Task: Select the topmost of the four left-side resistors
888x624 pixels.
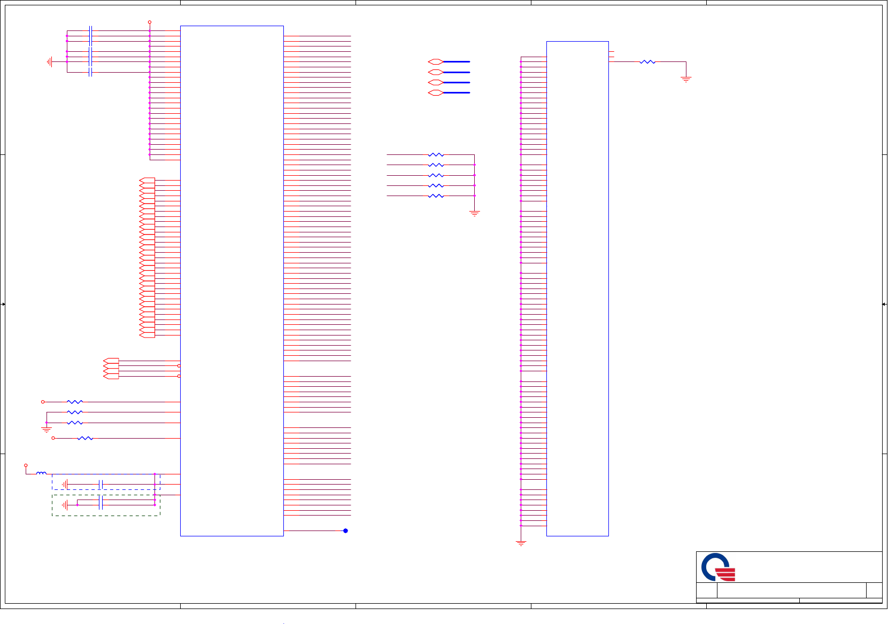Action: click(x=75, y=402)
